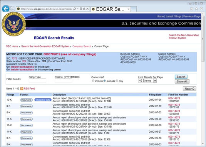This screenshot has height=147, width=206.
Task: Open browser Tools gear icon
Action: click(201, 9)
